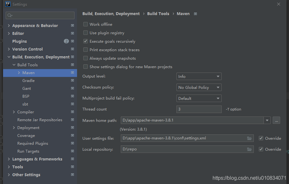Click project-level icon beside BSP
289x184 pixels.
point(72,96)
